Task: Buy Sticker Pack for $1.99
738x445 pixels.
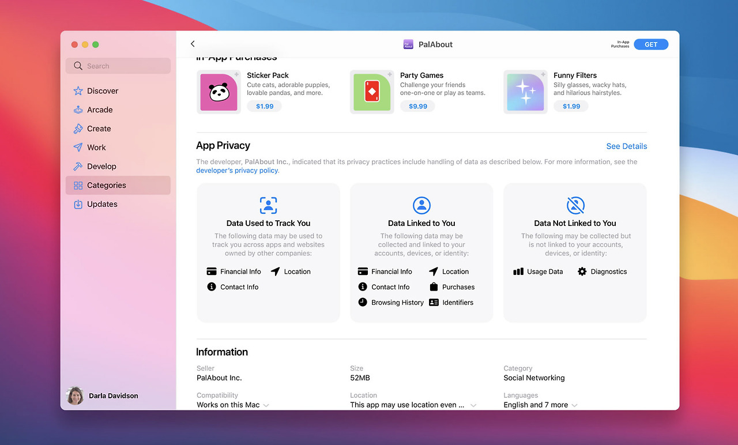Action: tap(265, 106)
